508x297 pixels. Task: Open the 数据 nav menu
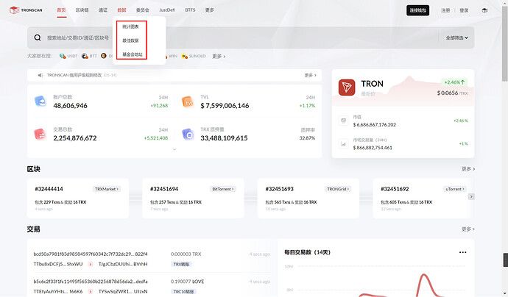[x=121, y=10]
